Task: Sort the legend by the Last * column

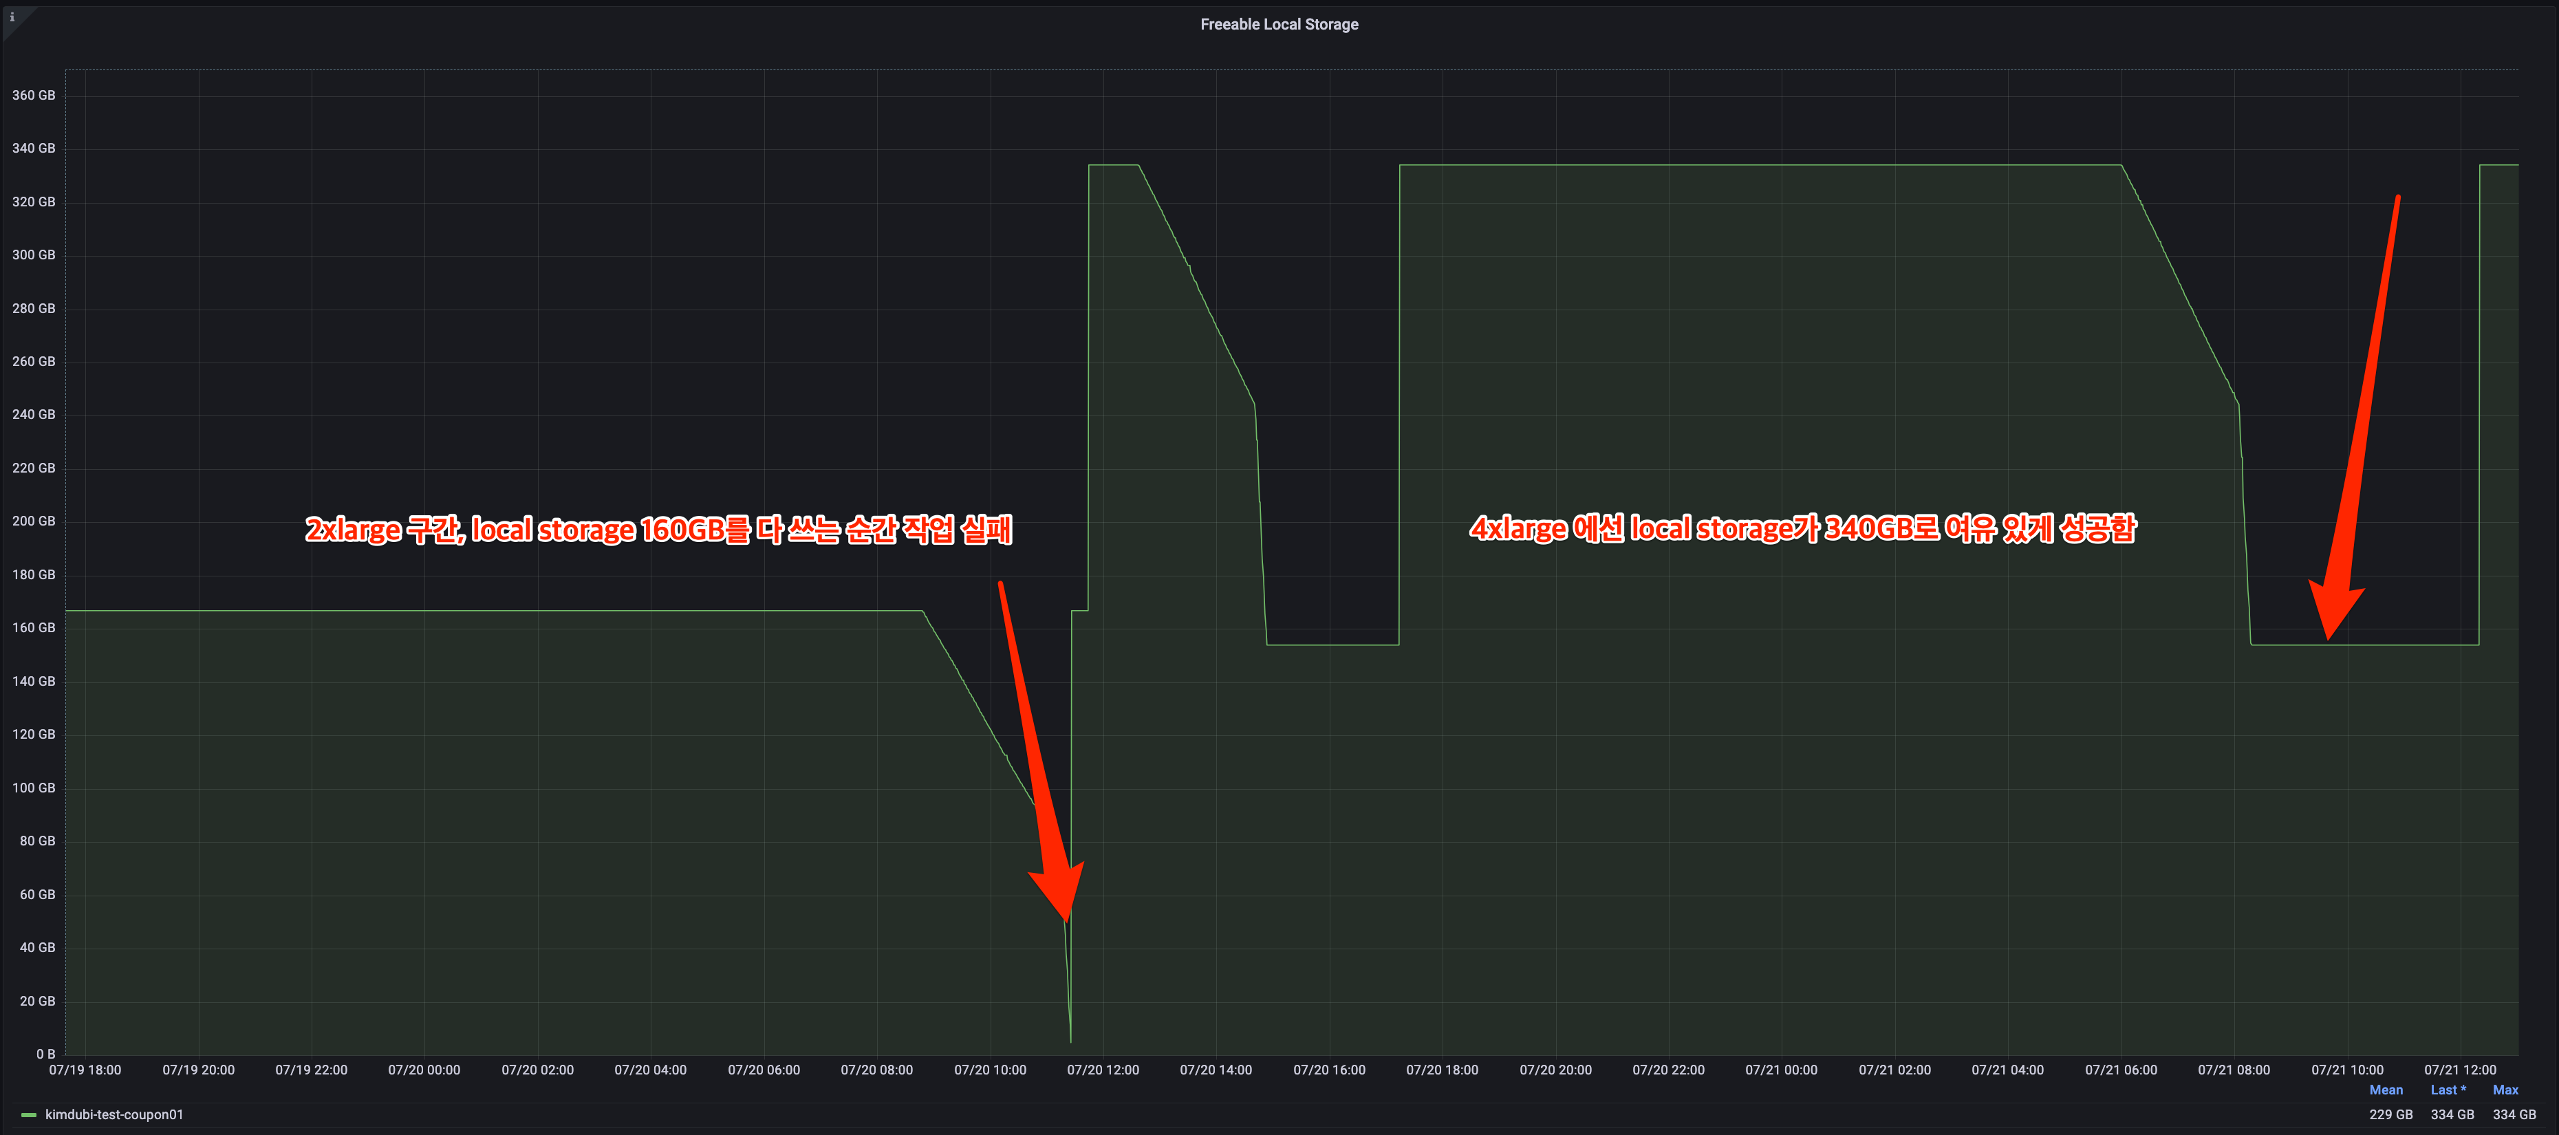Action: tap(2448, 1090)
